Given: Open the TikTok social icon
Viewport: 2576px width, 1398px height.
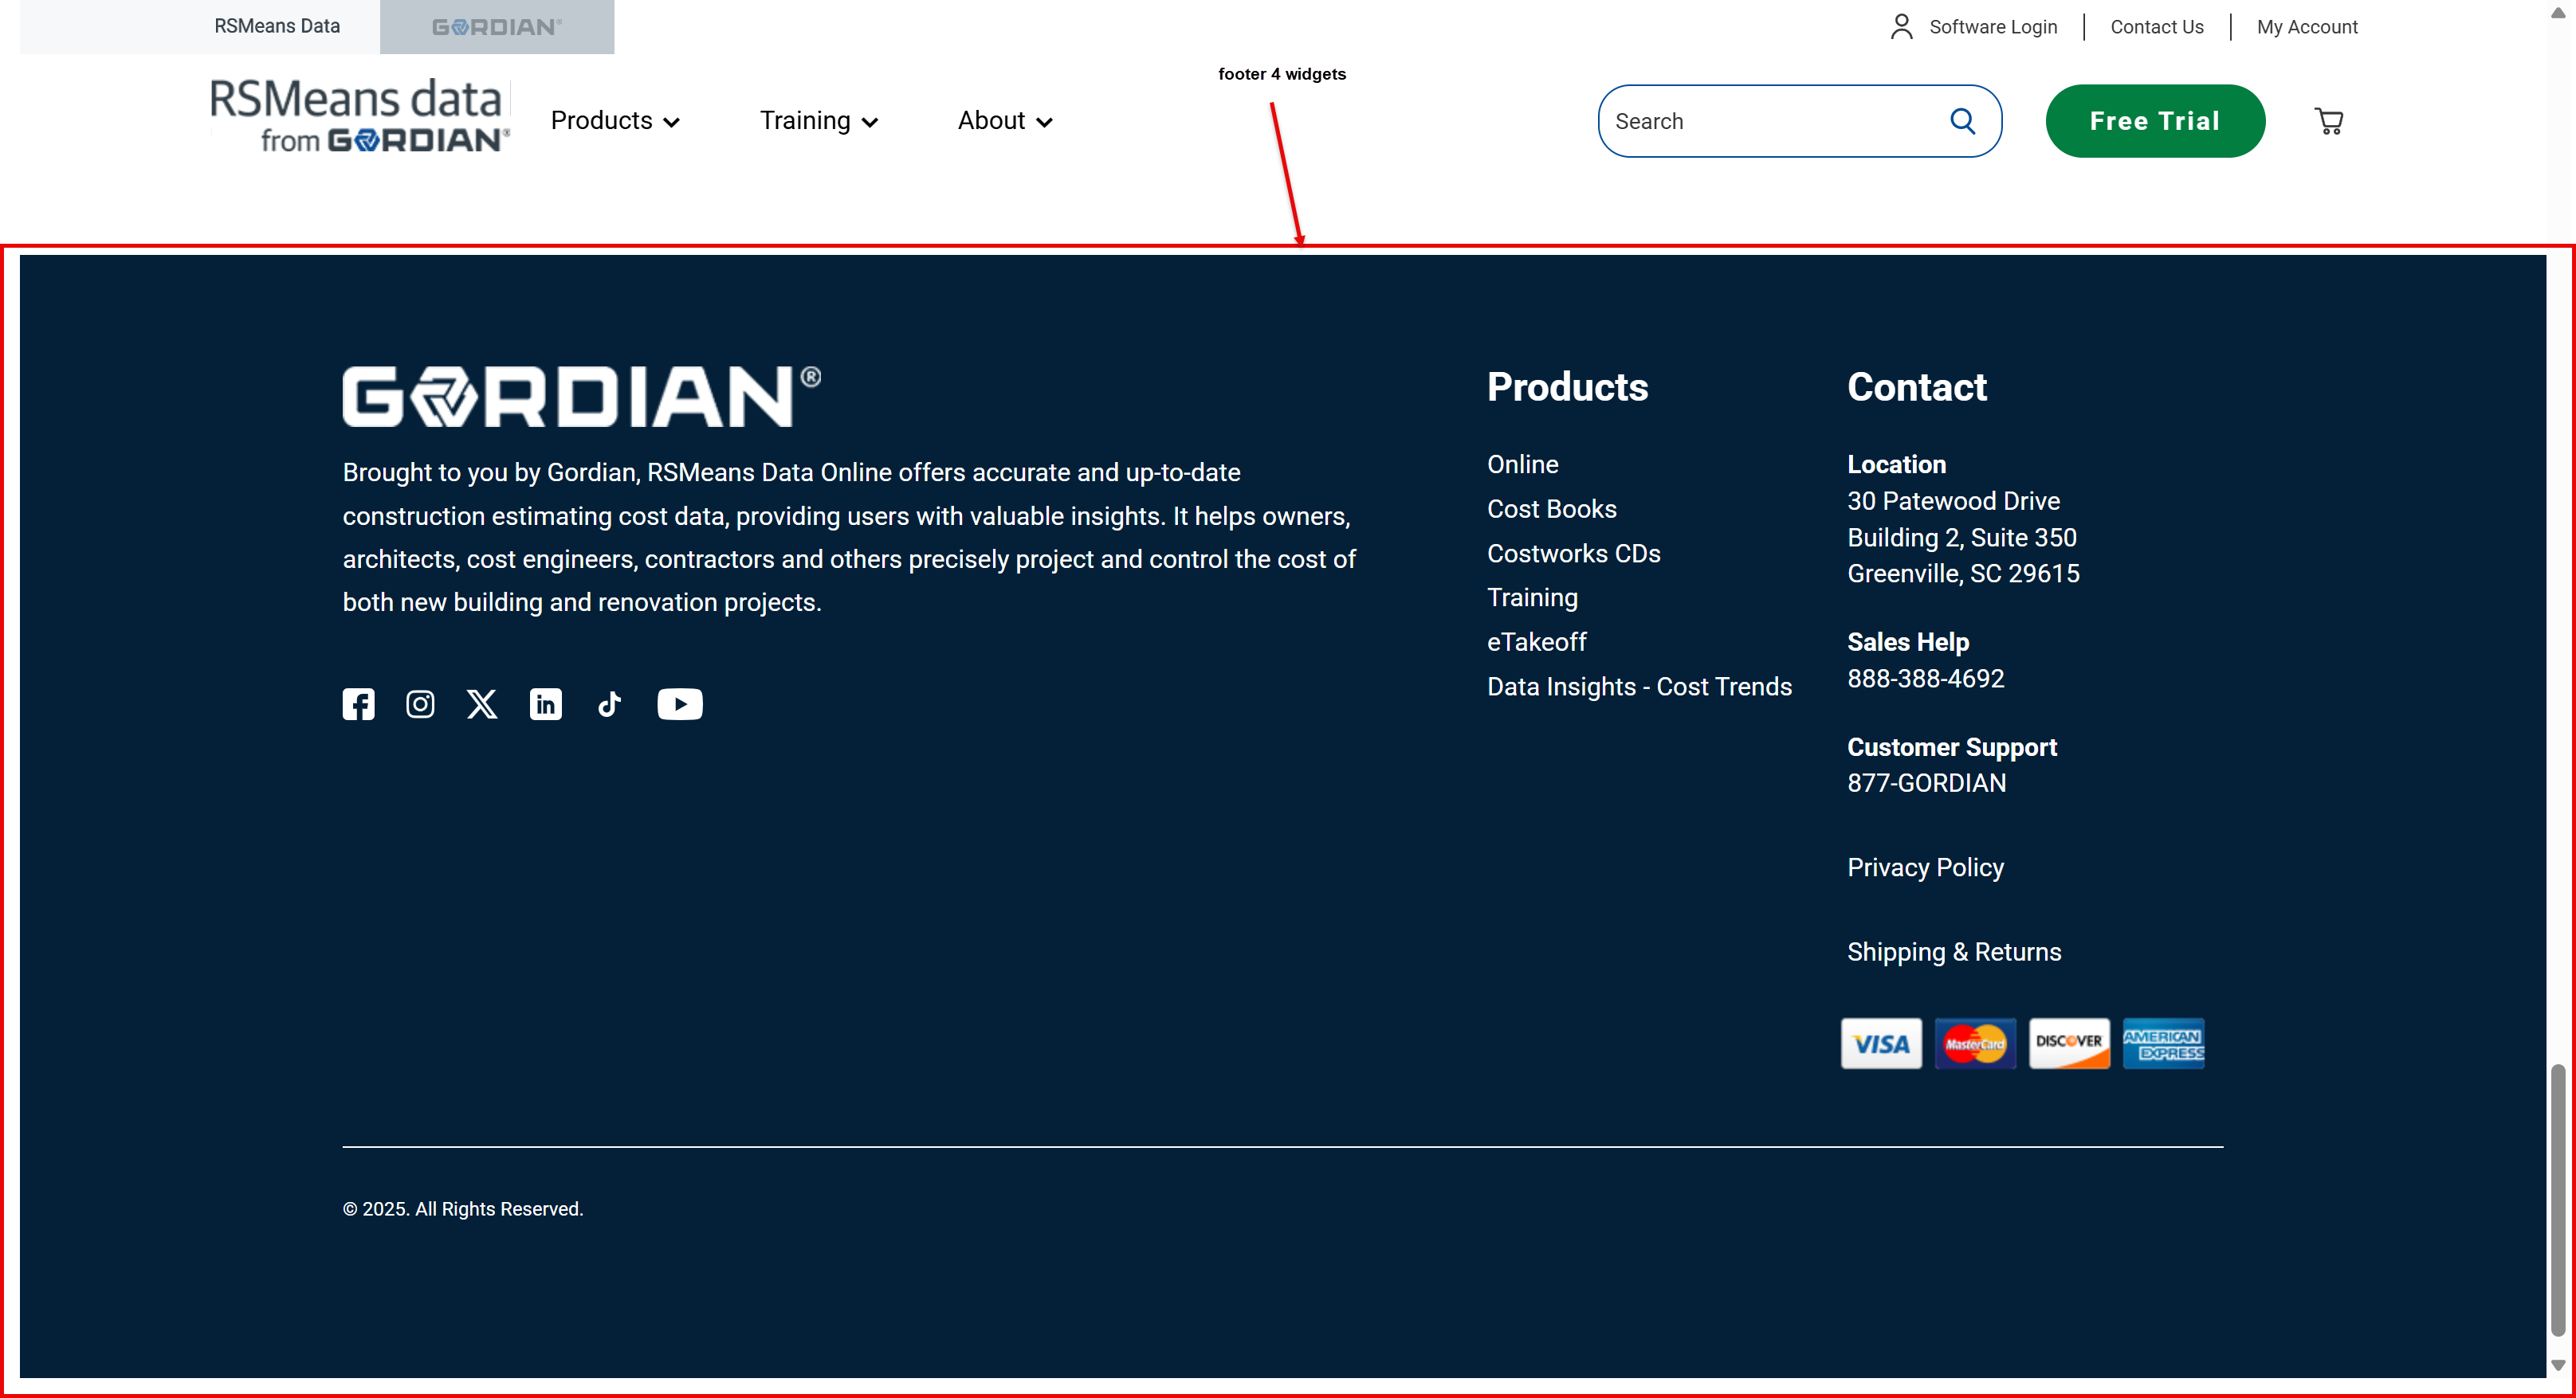Looking at the screenshot, I should [x=609, y=704].
